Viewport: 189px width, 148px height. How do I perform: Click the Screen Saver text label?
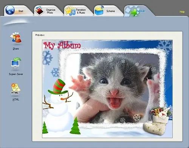(16, 74)
